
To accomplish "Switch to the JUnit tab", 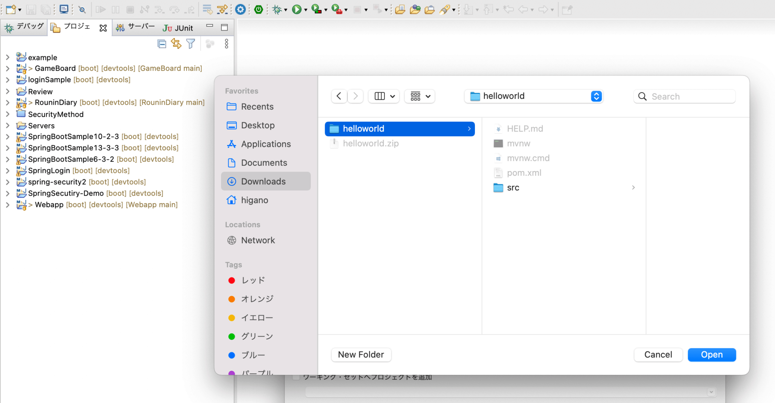I will pyautogui.click(x=178, y=27).
